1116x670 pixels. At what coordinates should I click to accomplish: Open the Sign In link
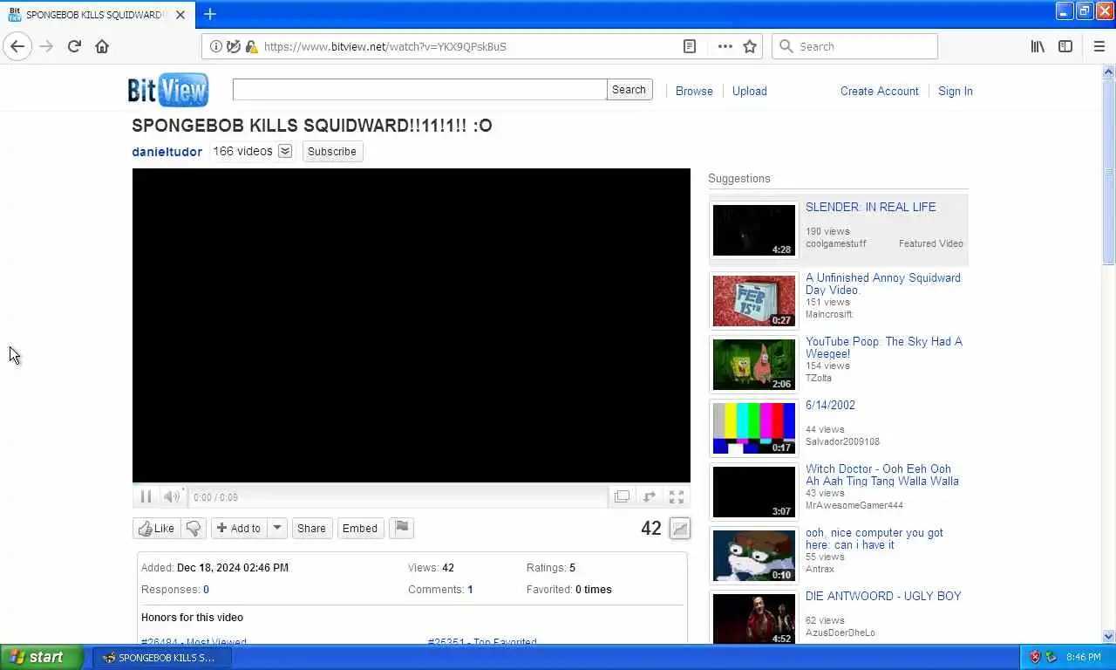(956, 91)
